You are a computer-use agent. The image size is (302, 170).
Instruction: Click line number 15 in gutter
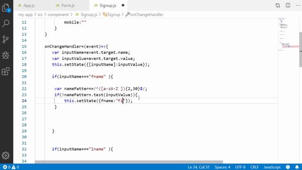click(24, 46)
